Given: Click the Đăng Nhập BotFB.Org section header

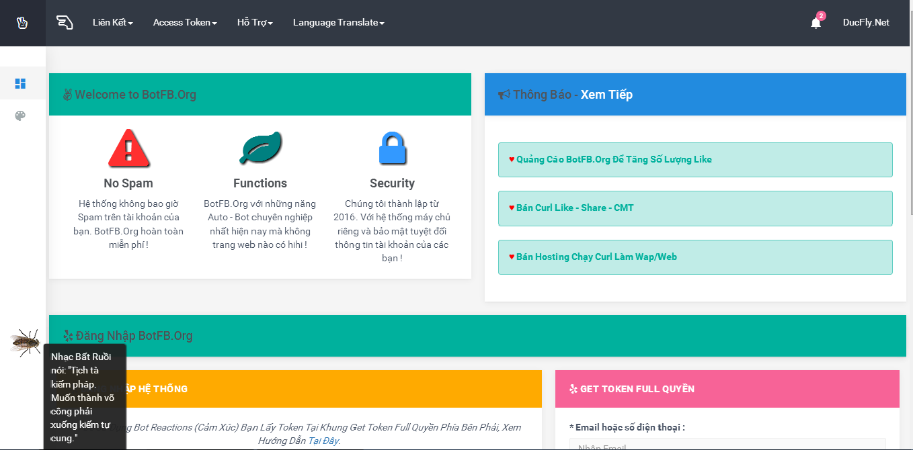Looking at the screenshot, I should tap(477, 336).
